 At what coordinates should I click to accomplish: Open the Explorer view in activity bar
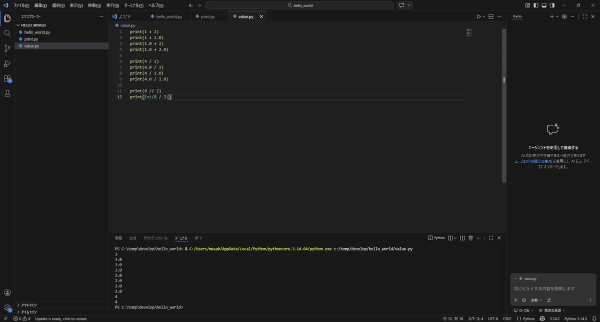coord(7,18)
